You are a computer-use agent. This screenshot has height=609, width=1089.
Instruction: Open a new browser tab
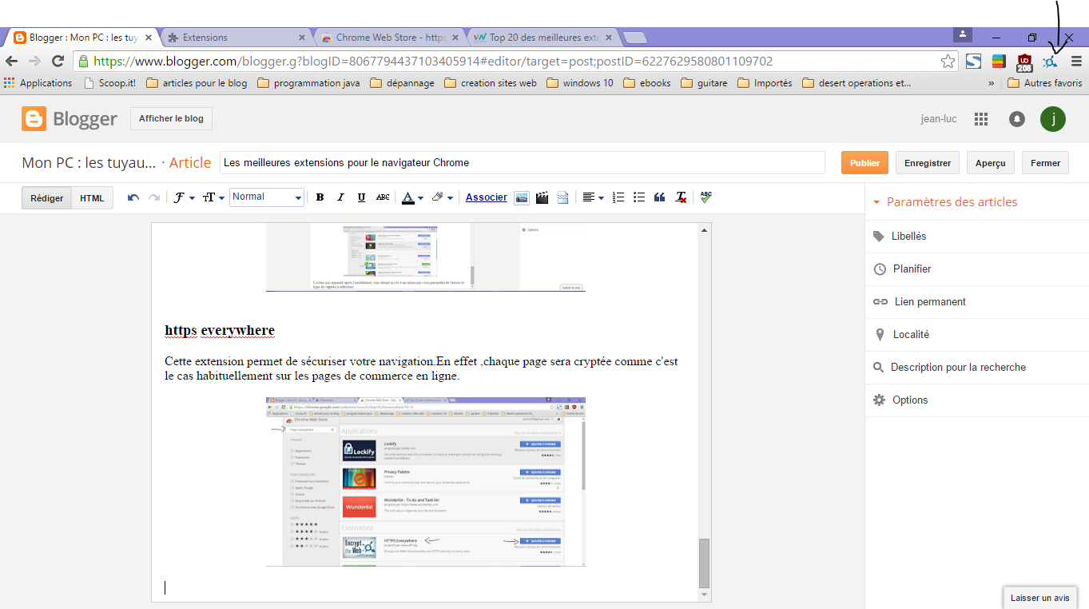pyautogui.click(x=634, y=38)
